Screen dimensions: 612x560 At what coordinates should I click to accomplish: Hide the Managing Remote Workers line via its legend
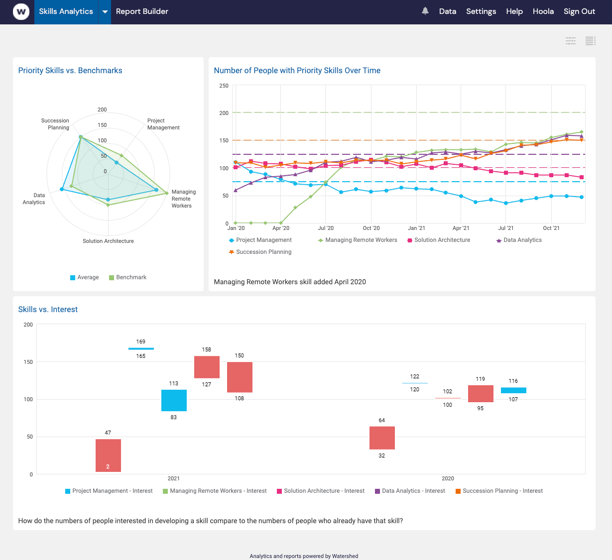[x=321, y=240]
